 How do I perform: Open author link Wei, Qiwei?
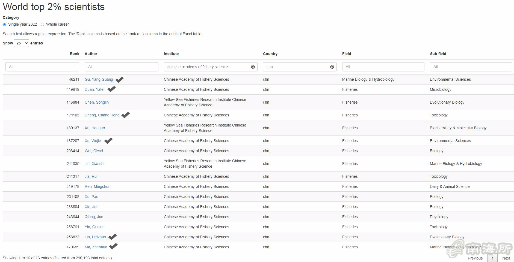[x=94, y=151]
